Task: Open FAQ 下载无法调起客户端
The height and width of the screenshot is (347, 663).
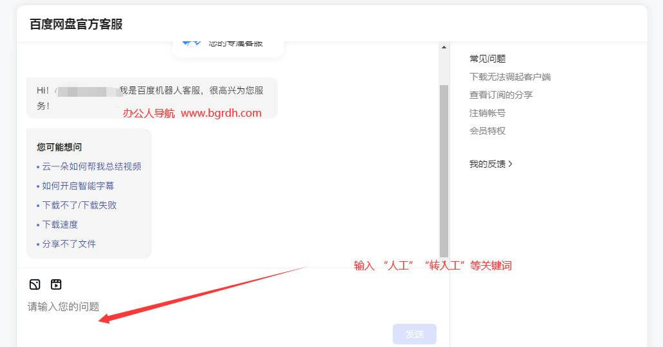Action: [x=510, y=77]
